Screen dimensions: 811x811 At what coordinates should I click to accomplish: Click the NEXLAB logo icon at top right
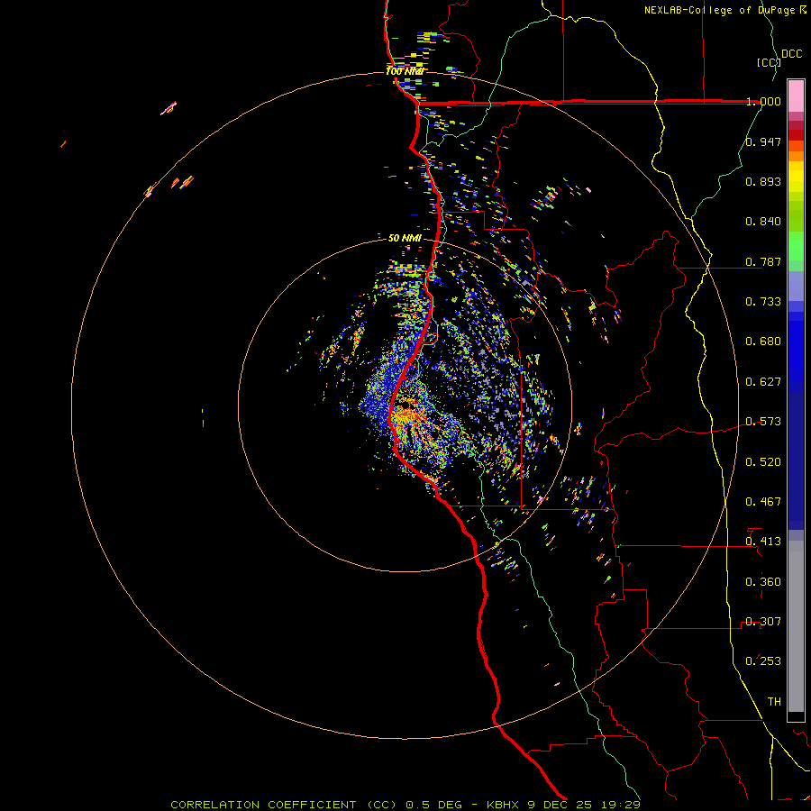(x=803, y=10)
